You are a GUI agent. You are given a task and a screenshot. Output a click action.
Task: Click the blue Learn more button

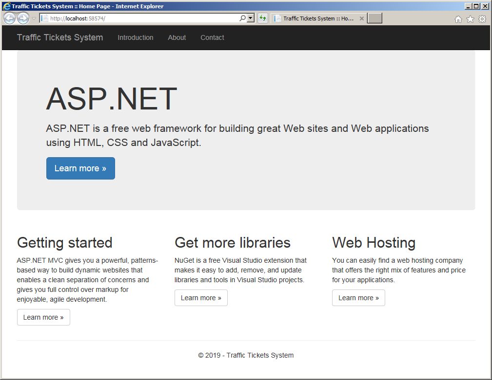click(80, 168)
